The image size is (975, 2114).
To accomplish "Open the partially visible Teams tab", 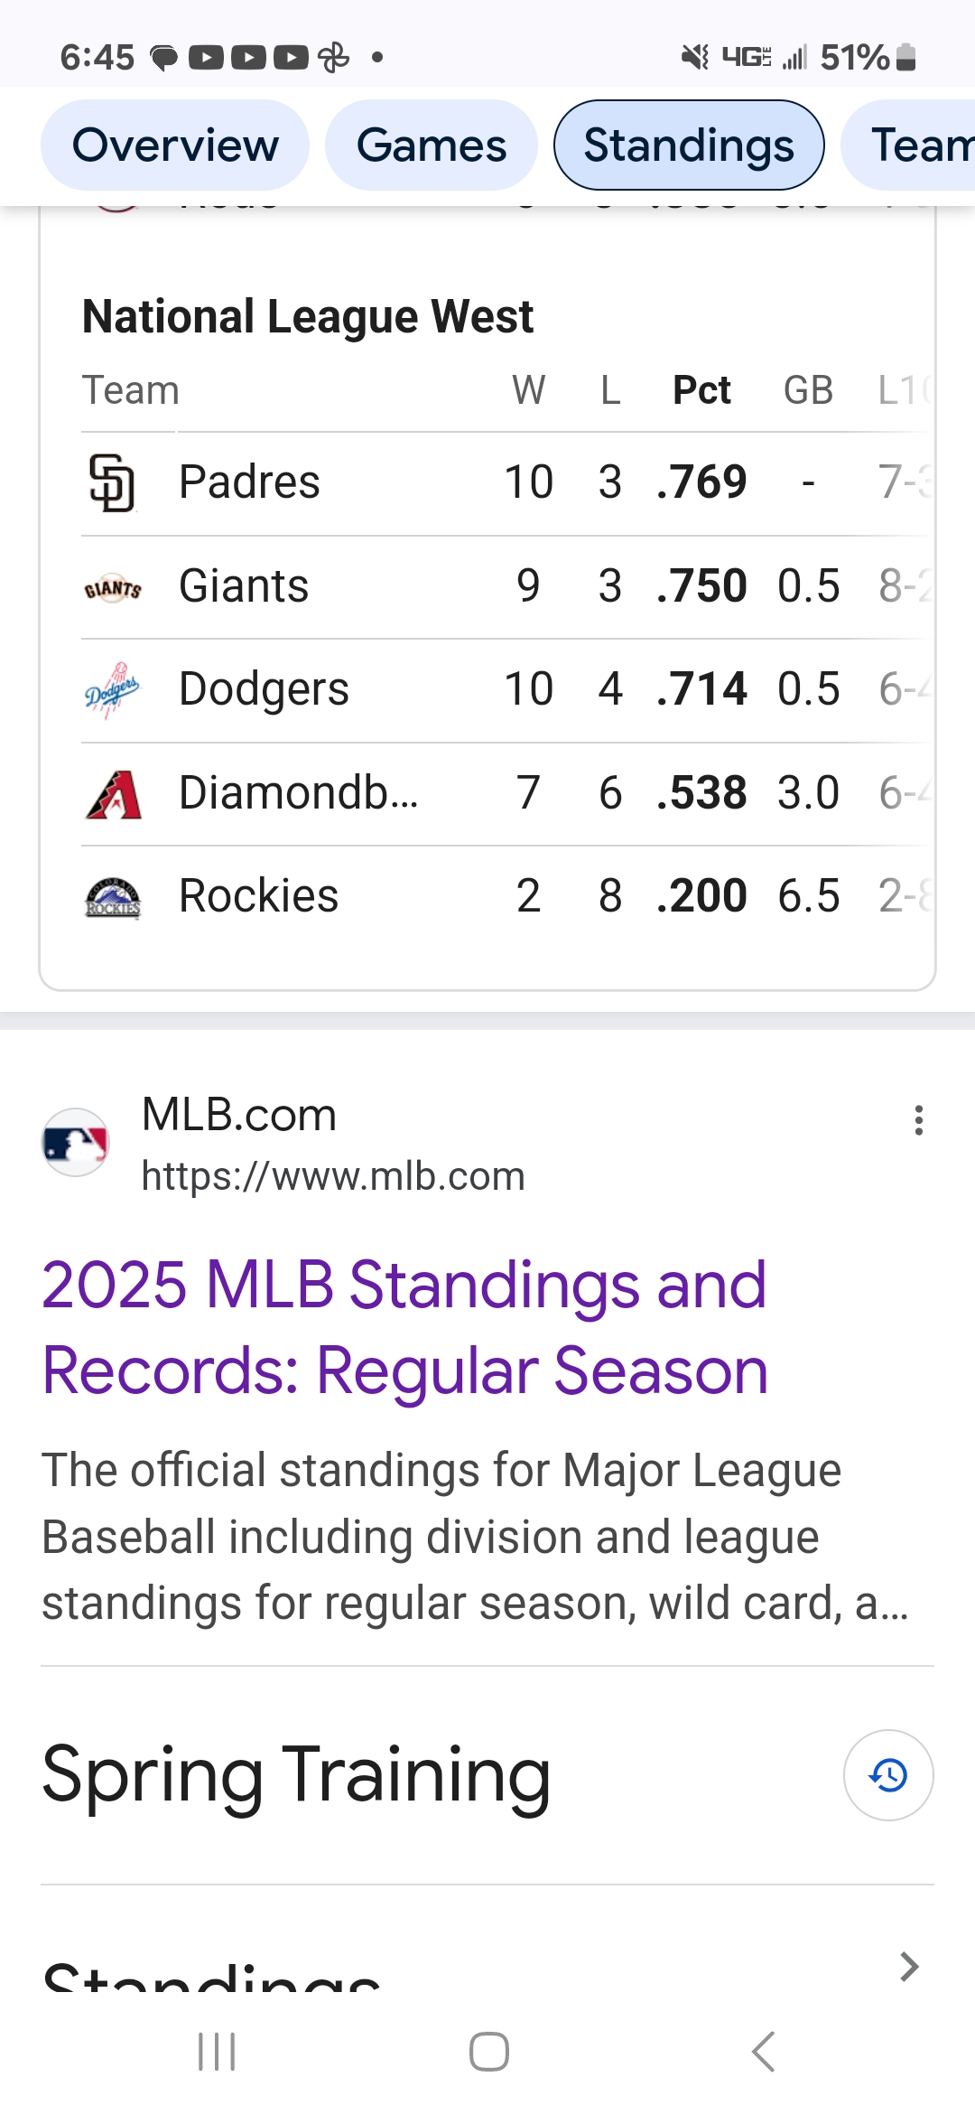I will (908, 145).
